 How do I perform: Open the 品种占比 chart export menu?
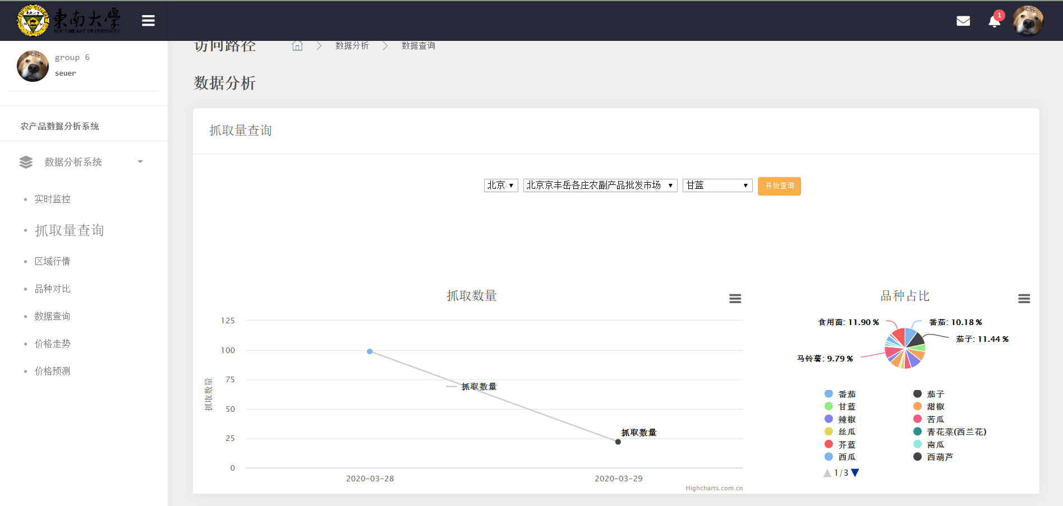coord(1024,299)
